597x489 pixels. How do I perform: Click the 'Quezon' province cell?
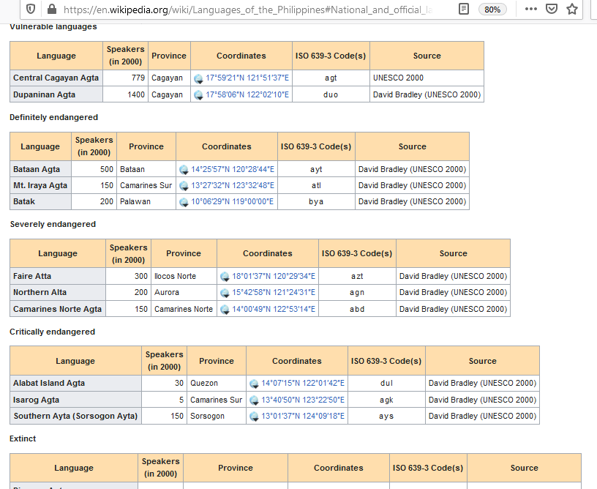[217, 383]
